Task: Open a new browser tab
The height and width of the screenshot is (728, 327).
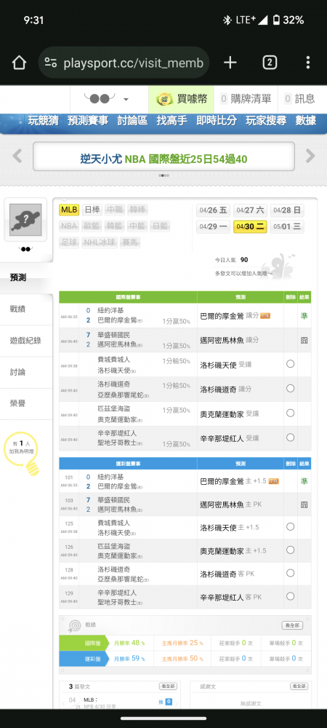Action: (230, 62)
